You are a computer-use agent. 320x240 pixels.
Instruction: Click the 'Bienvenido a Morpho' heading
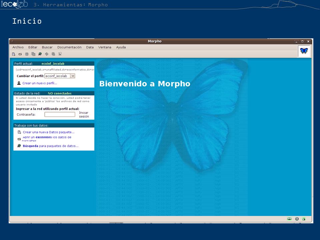tap(145, 84)
